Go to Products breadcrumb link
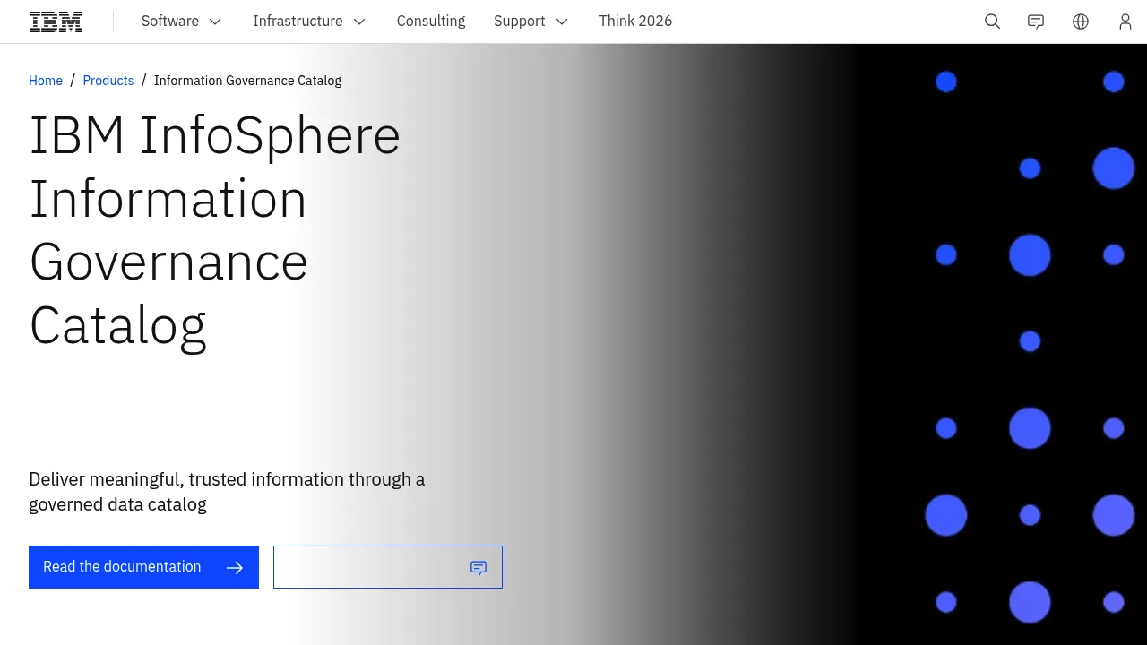This screenshot has width=1147, height=645. click(x=108, y=81)
